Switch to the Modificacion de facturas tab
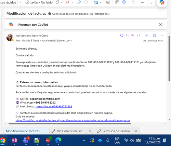Image resolution: width=171 pixels, height=146 pixels. tap(26, 131)
